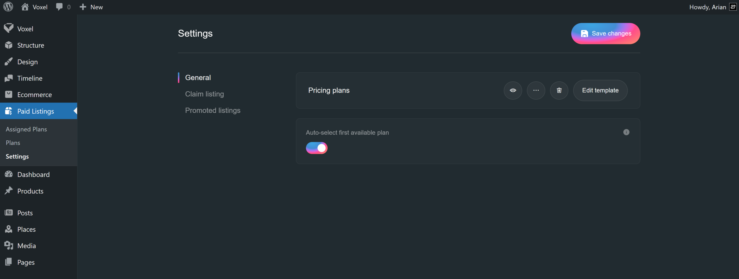Go to Design in the sidebar
Image resolution: width=739 pixels, height=279 pixels.
coord(27,62)
